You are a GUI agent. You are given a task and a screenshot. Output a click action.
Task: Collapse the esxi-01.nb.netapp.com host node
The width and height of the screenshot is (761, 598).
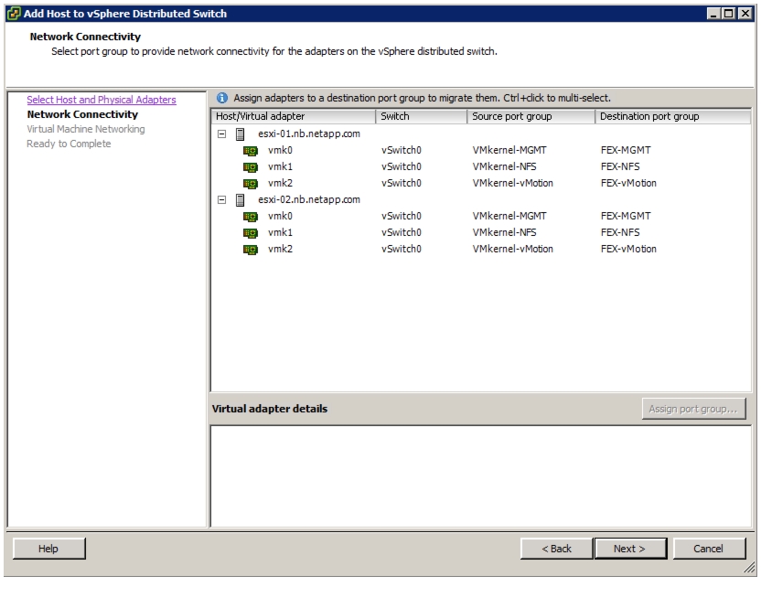pos(221,133)
